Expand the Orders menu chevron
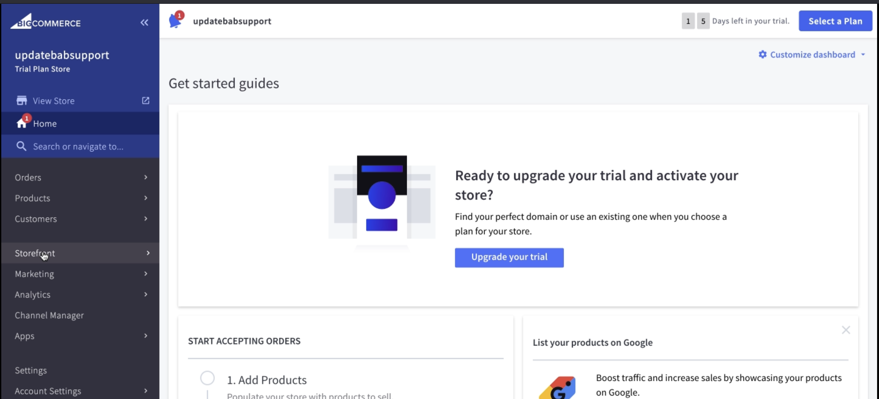The width and height of the screenshot is (879, 399). coord(146,177)
